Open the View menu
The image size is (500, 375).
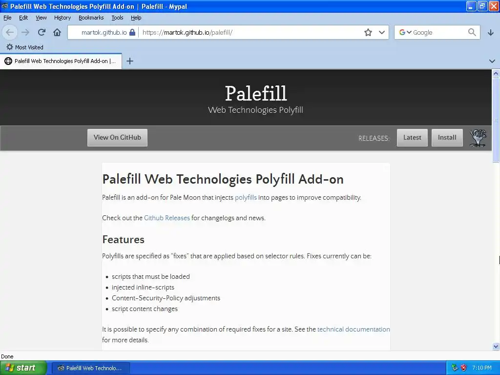coord(41,18)
